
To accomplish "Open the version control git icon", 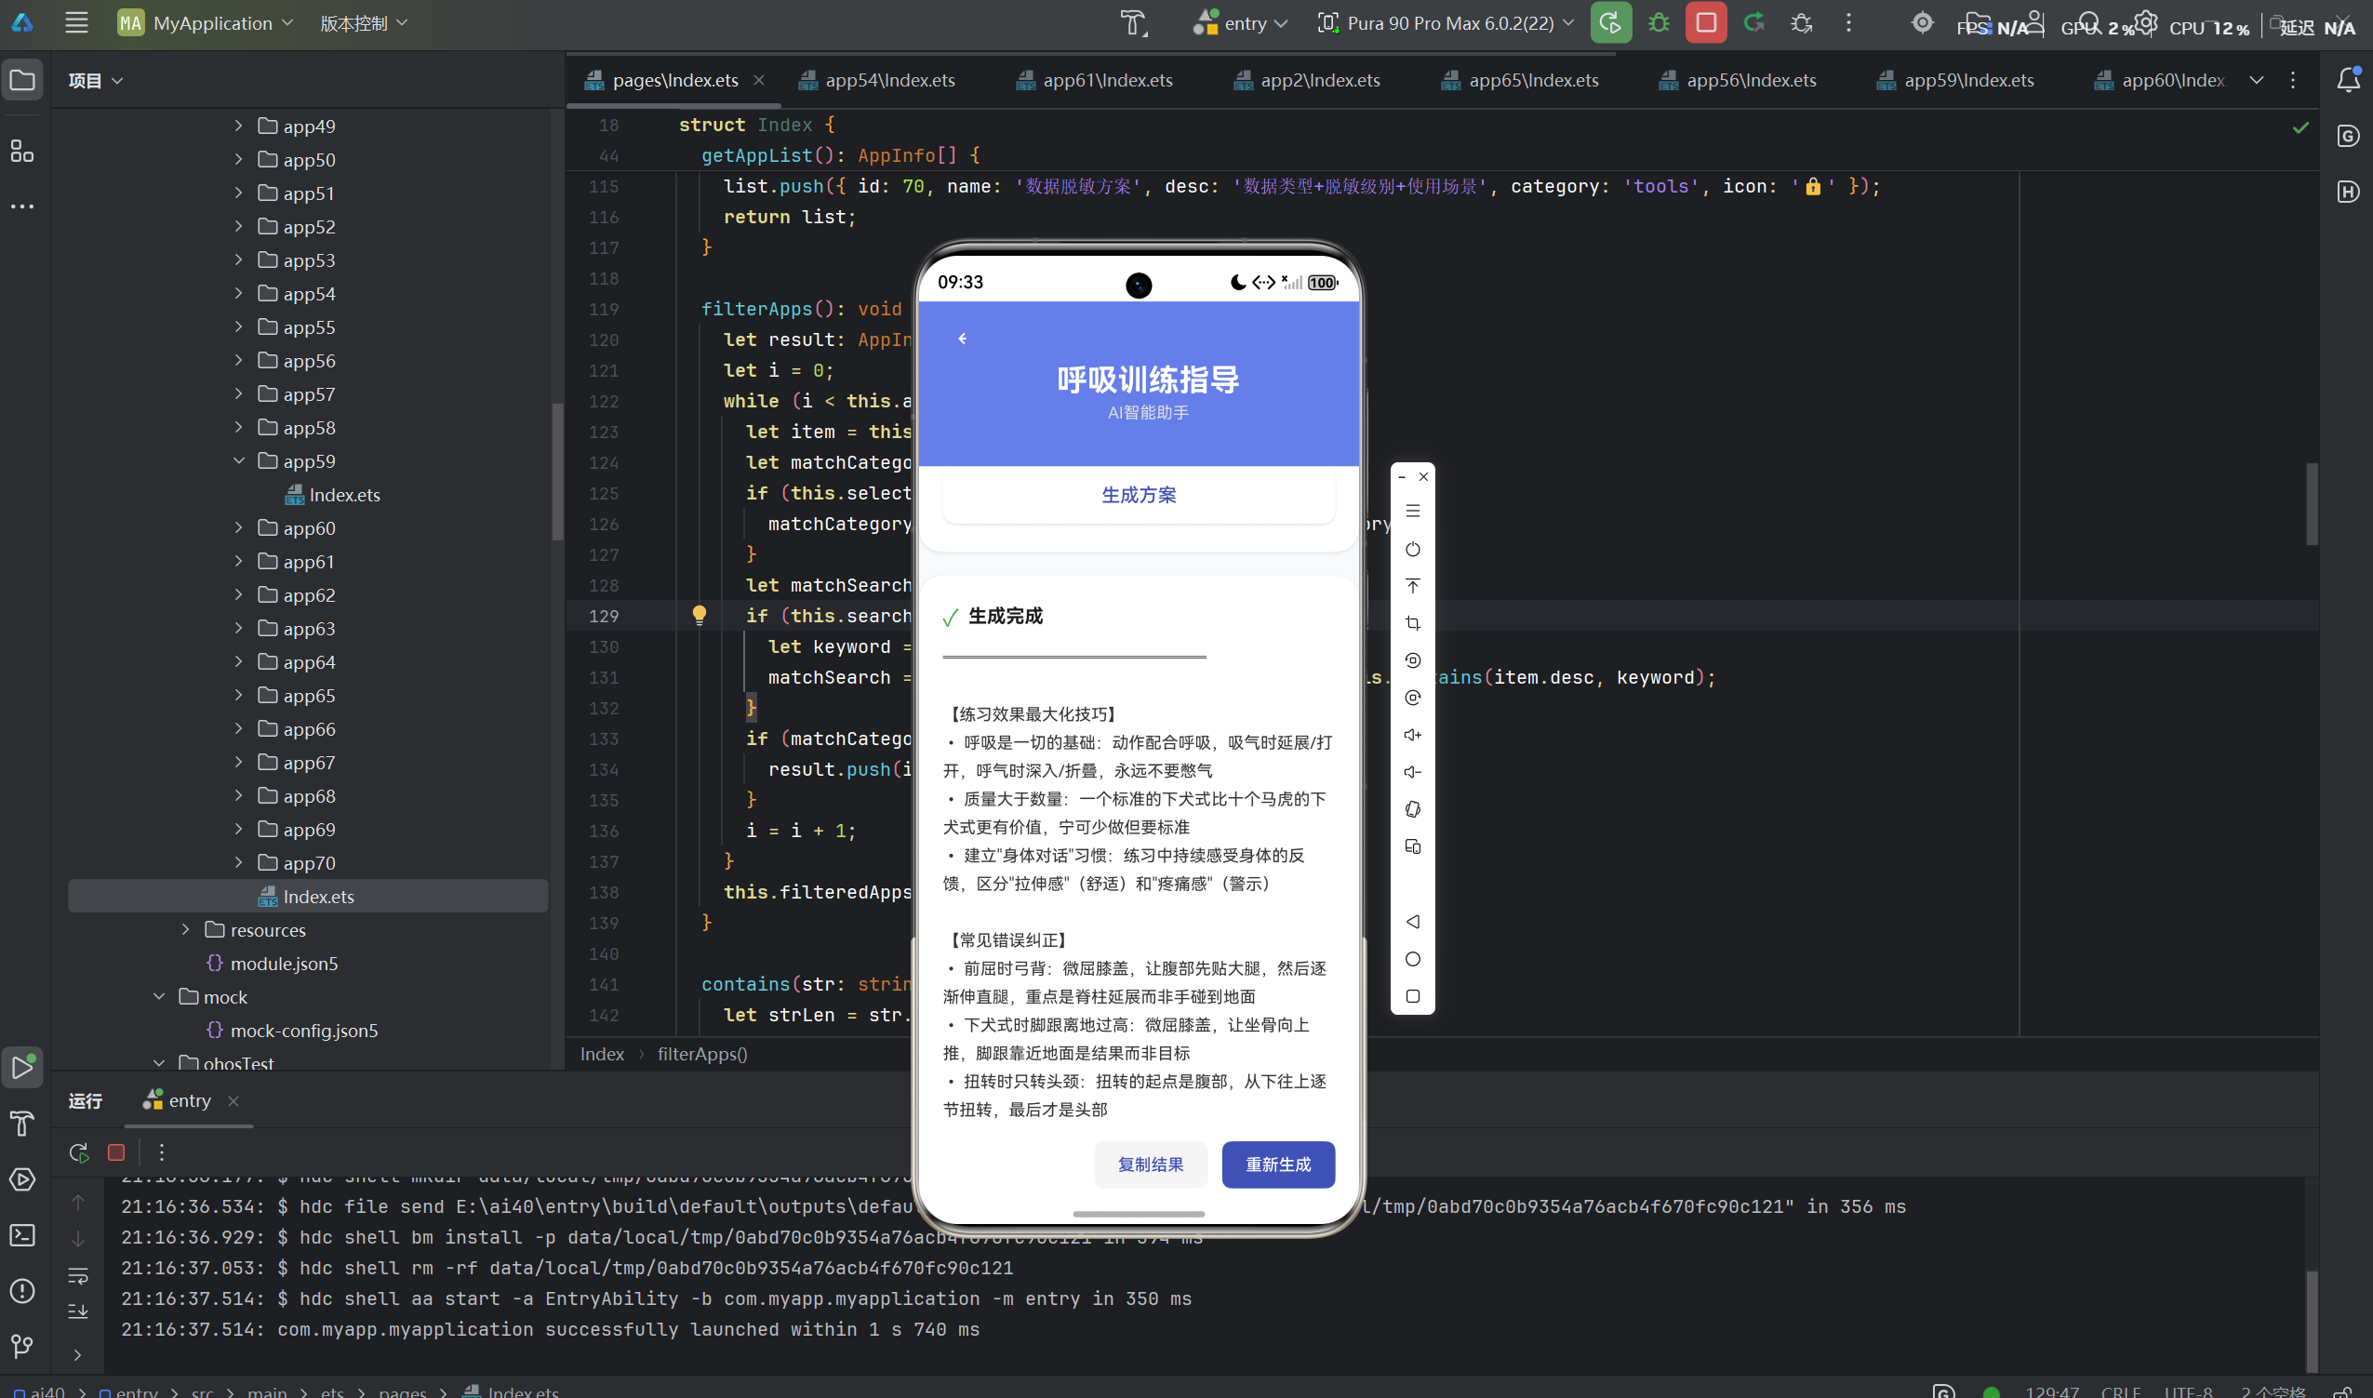I will (22, 1346).
